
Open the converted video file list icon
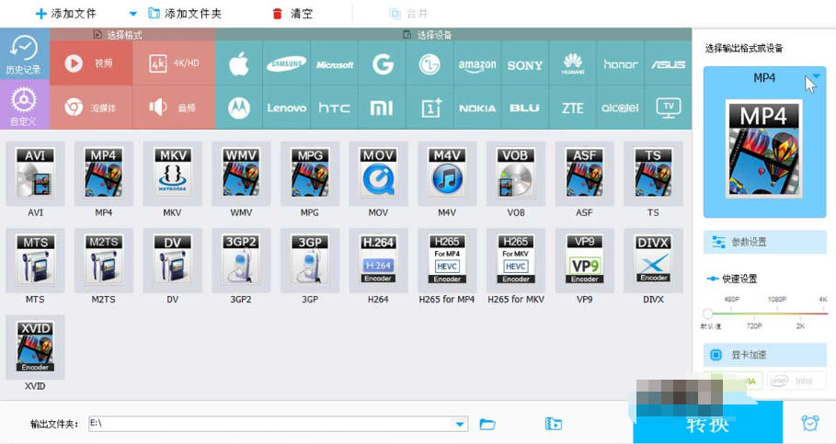click(553, 424)
